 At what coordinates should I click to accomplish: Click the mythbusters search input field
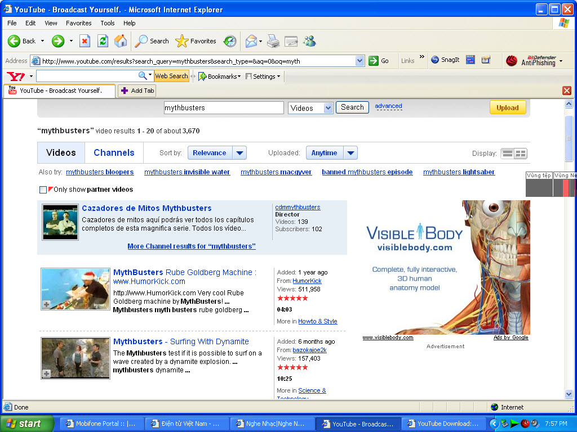(223, 107)
